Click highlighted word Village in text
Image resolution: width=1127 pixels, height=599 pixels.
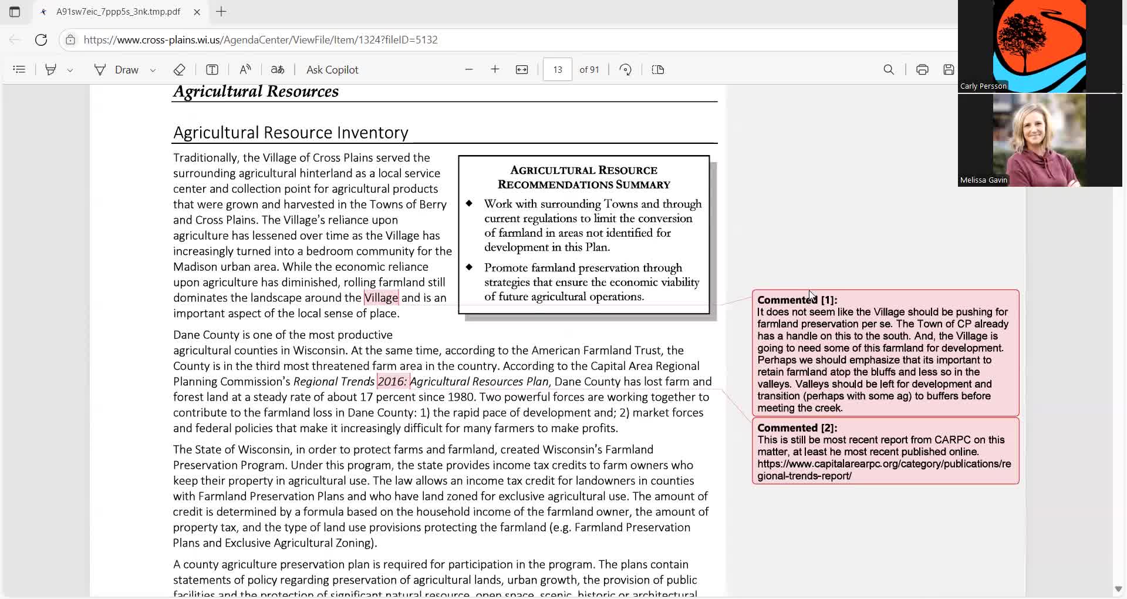click(381, 298)
